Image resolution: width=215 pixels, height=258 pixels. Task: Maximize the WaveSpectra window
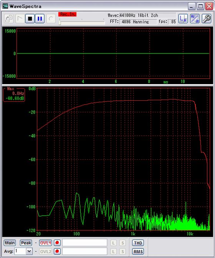coord(200,7)
